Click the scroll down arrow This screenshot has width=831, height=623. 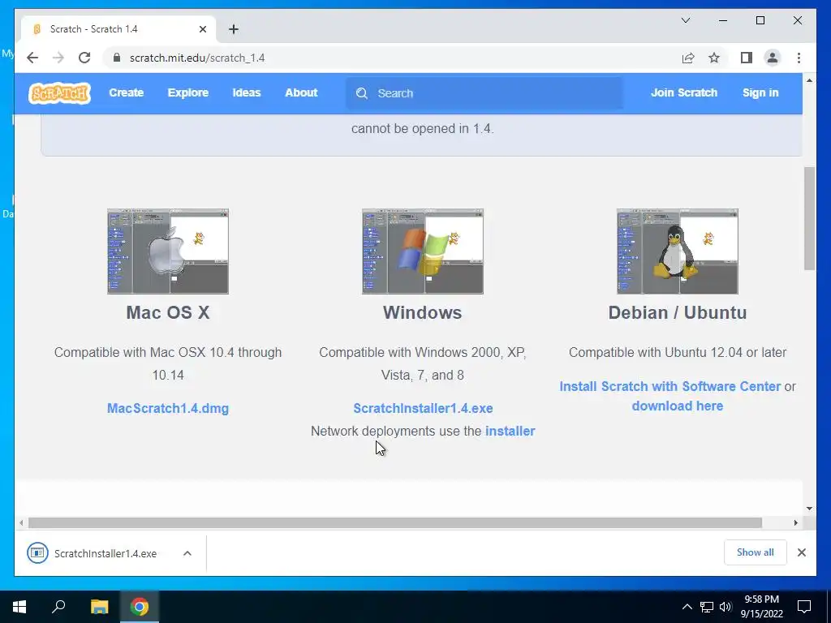click(x=809, y=509)
